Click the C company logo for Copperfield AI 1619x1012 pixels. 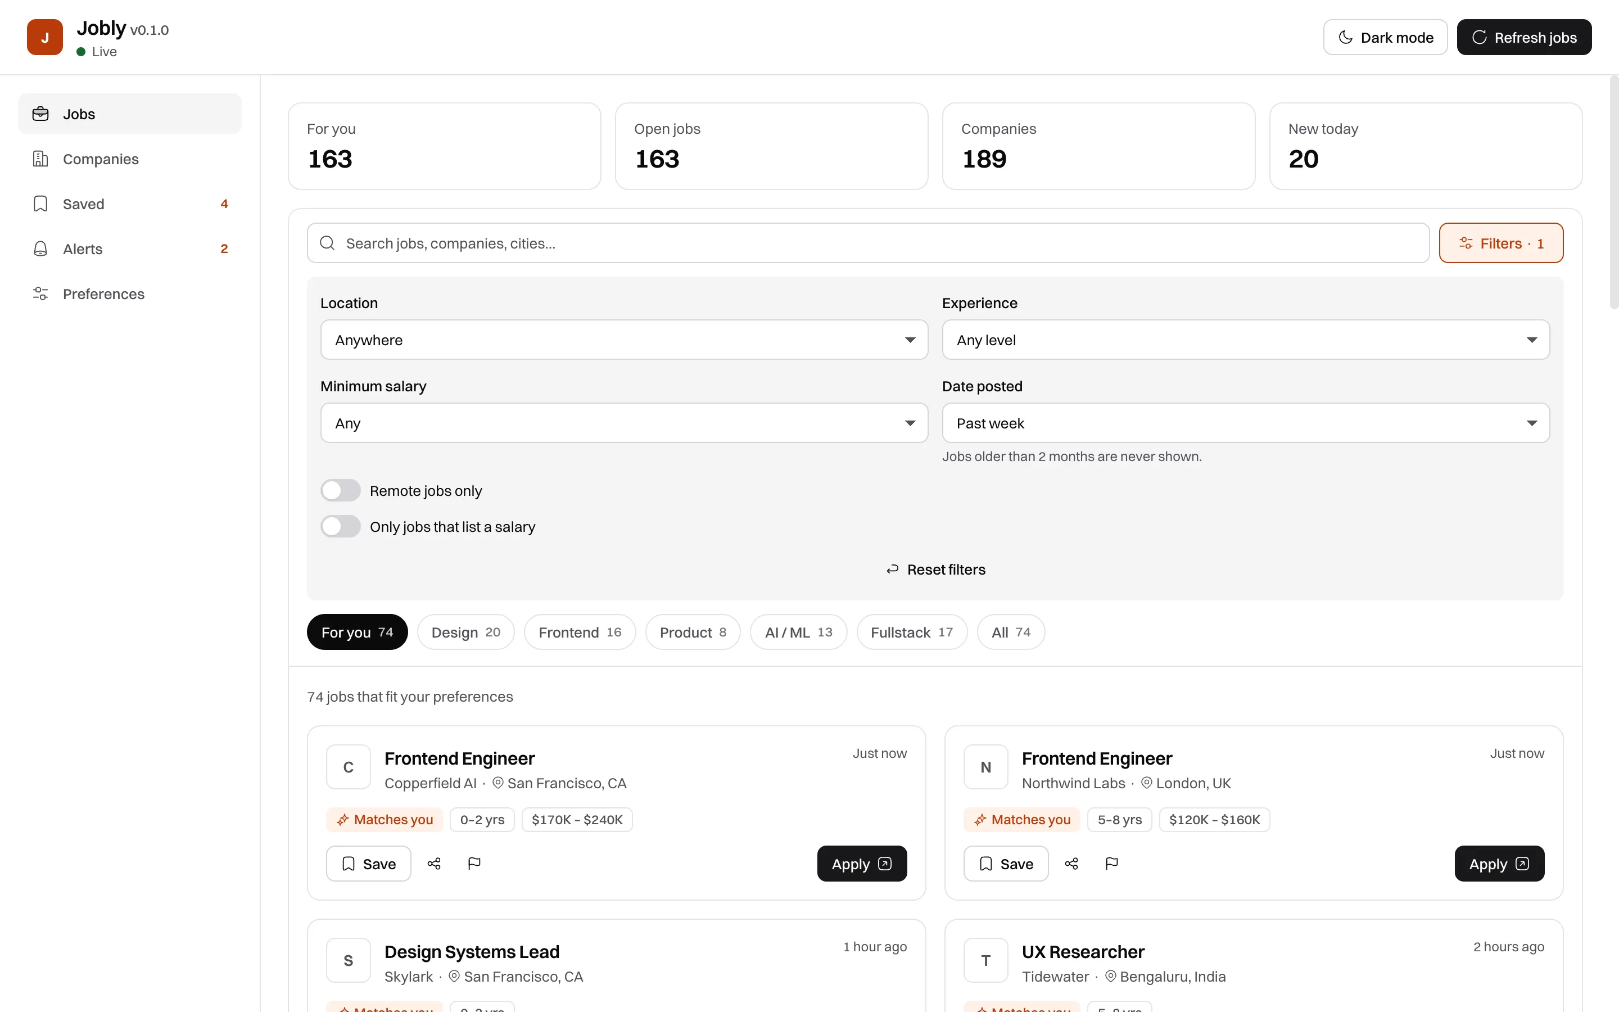[349, 767]
